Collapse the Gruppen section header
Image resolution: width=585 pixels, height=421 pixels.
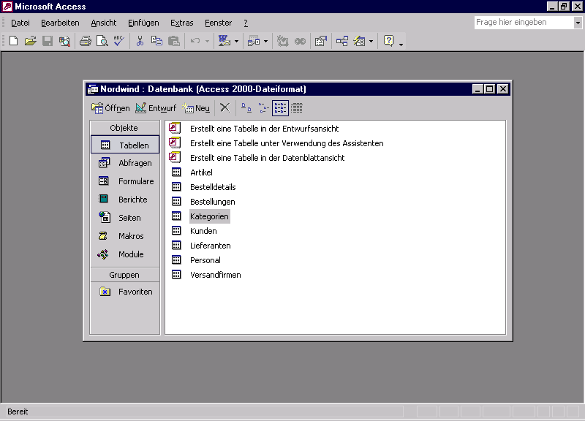click(x=125, y=275)
